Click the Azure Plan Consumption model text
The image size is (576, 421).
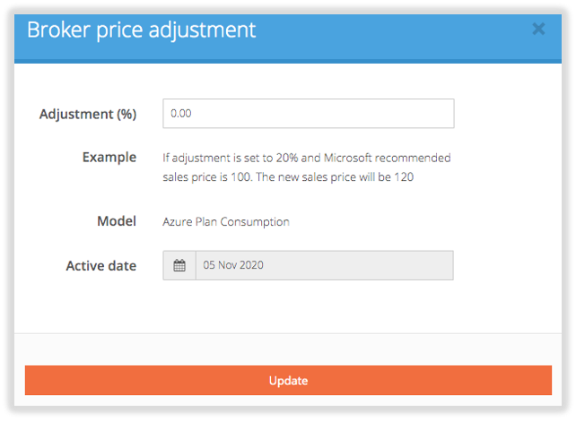(226, 221)
